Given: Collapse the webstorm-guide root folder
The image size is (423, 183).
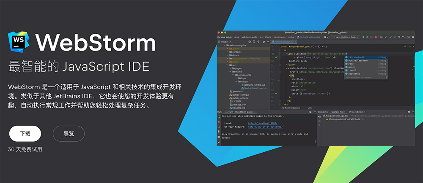Looking at the screenshot, I should click(x=224, y=46).
